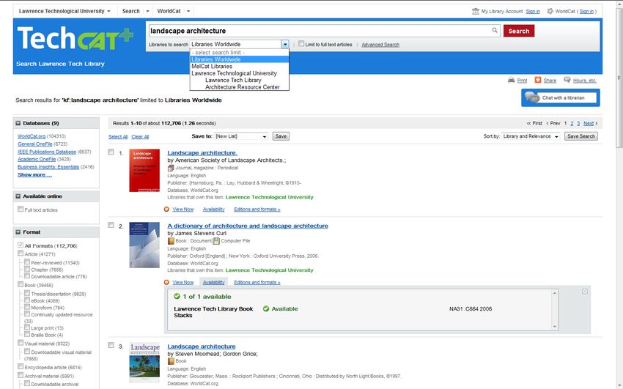Click the TechCat+ logo
This screenshot has width=623, height=389.
click(75, 38)
